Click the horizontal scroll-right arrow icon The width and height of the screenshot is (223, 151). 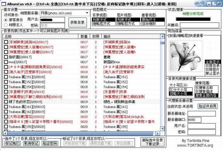pos(157,134)
